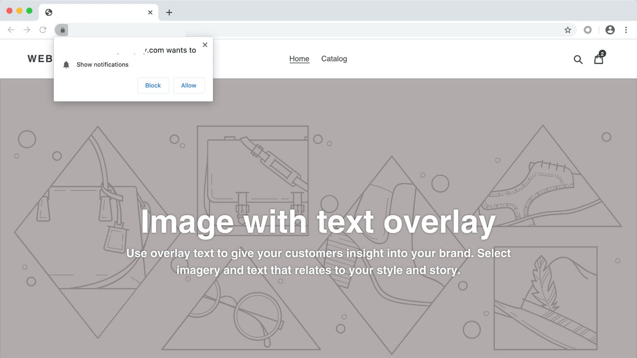Select the Home navigation link
Viewport: 637px width, 358px height.
(299, 59)
